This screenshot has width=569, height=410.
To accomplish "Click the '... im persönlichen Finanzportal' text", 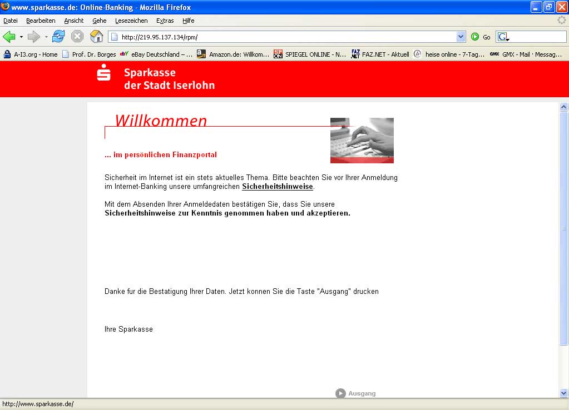I will click(x=160, y=155).
